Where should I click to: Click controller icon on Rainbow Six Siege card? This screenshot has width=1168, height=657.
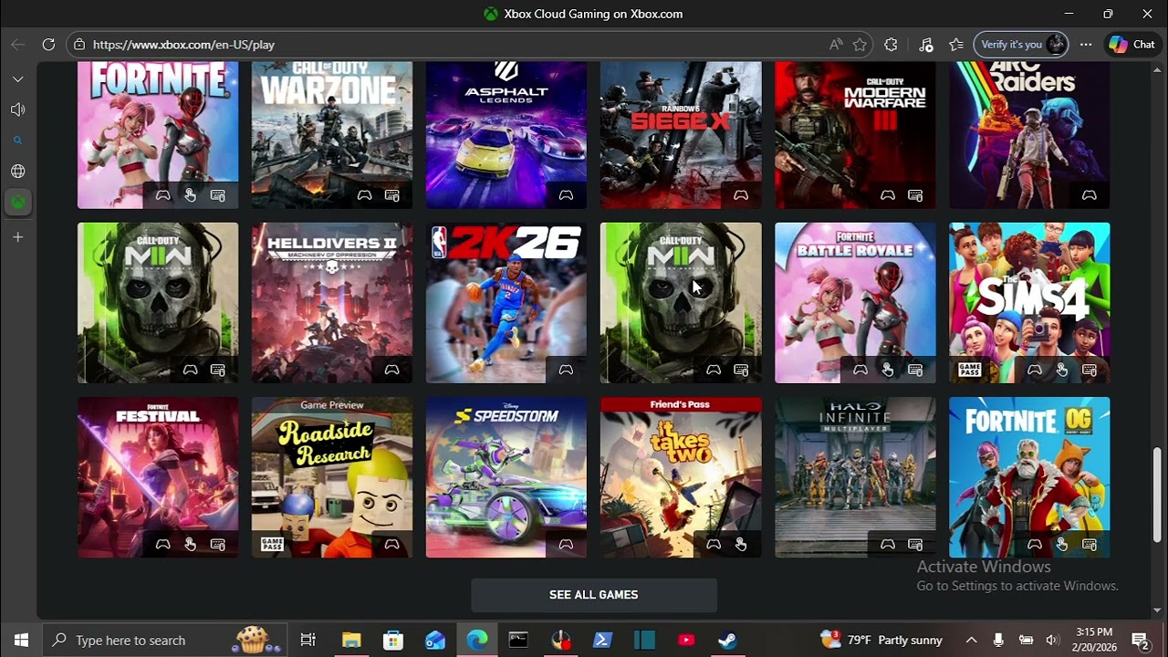point(740,195)
